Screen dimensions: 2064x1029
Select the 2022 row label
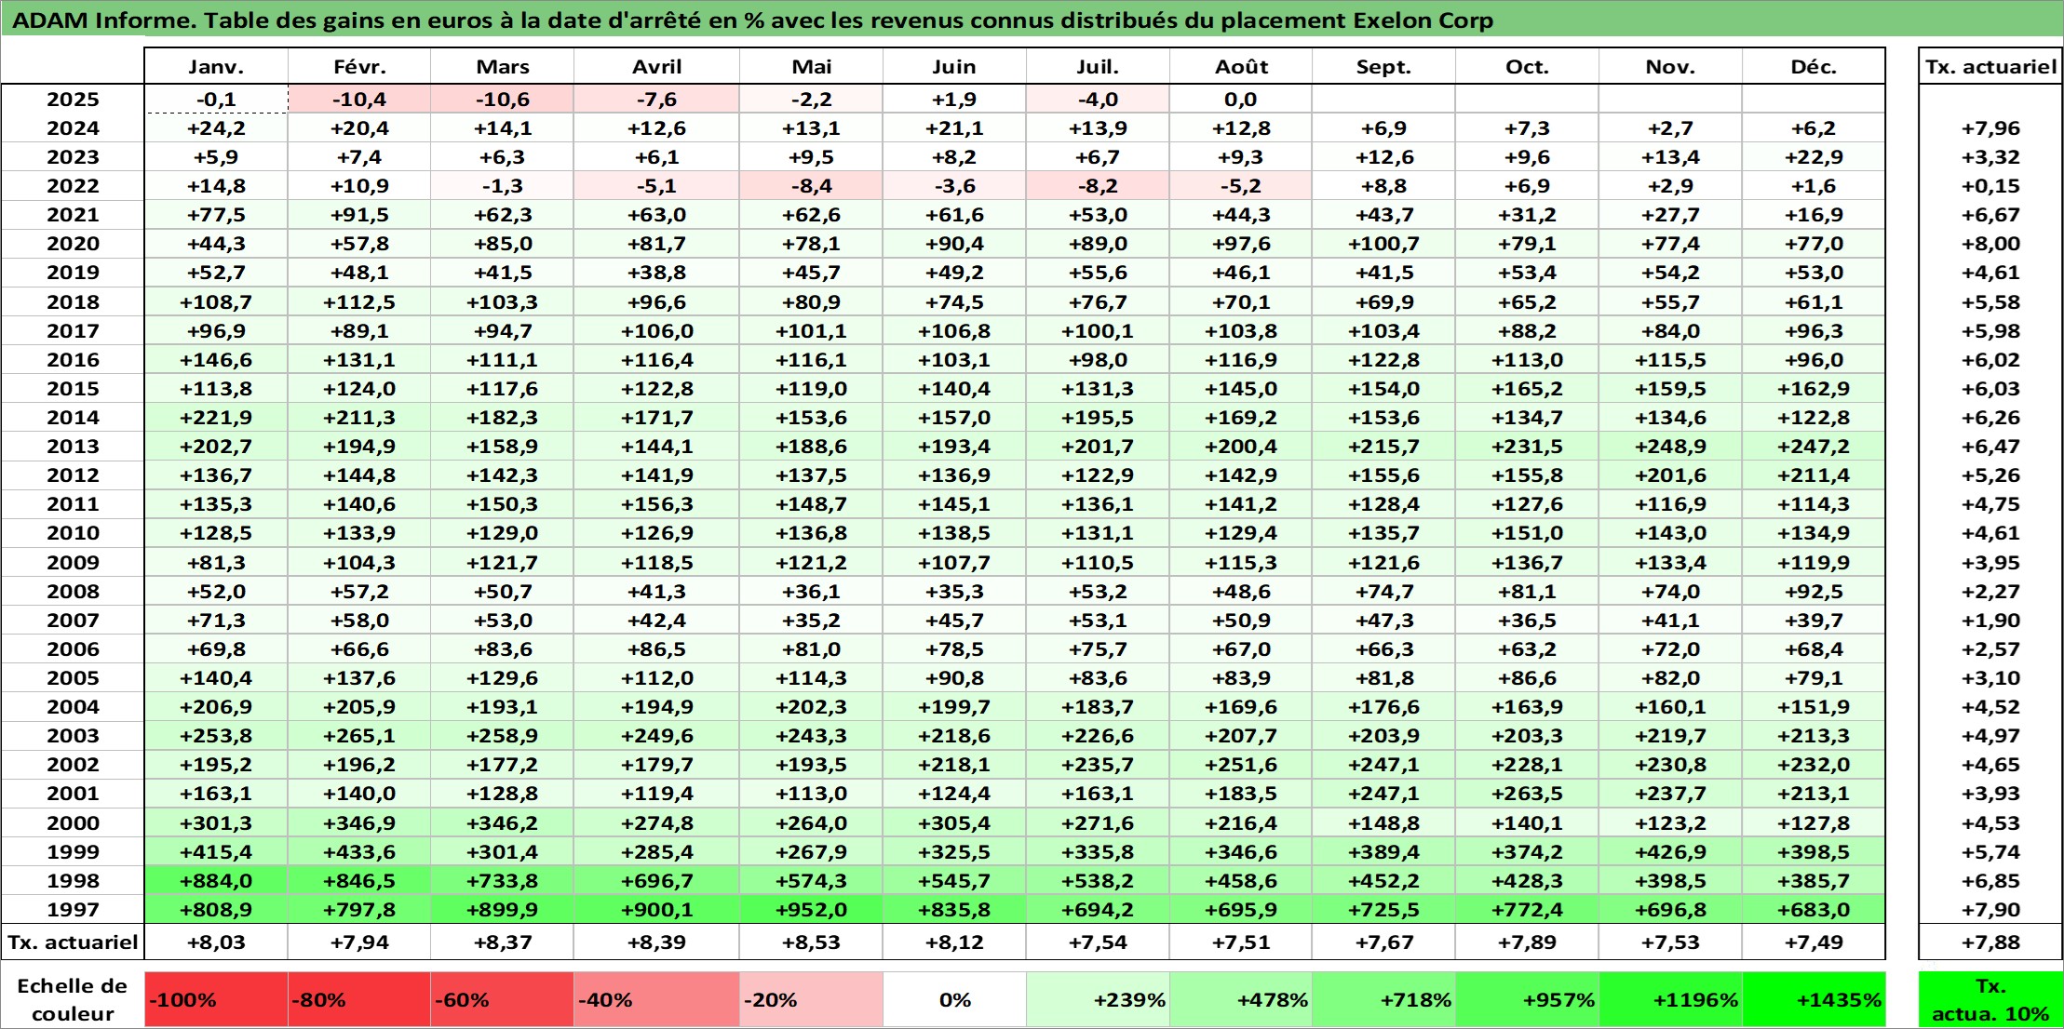coord(73,185)
